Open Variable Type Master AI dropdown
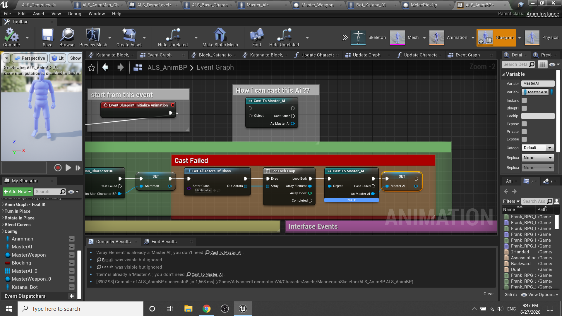Screen dimensions: 562x316 (535, 92)
